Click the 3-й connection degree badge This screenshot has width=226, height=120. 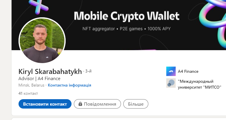point(88,71)
